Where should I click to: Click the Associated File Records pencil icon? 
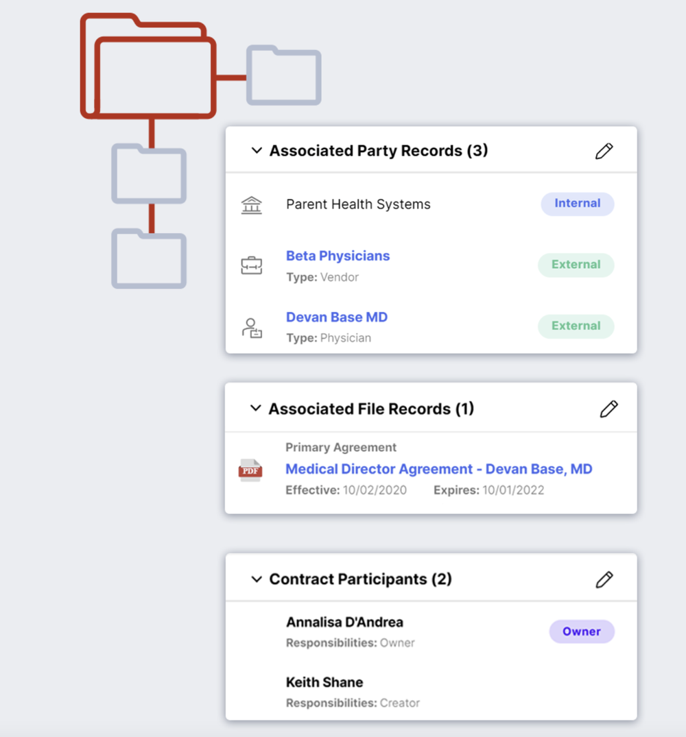click(x=608, y=409)
